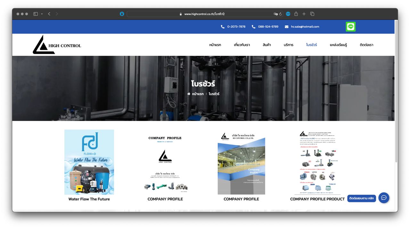Image resolution: width=410 pixels, height=228 pixels.
Task: Click the ติดต่อสอบถาม คลิก button
Action: [361, 198]
